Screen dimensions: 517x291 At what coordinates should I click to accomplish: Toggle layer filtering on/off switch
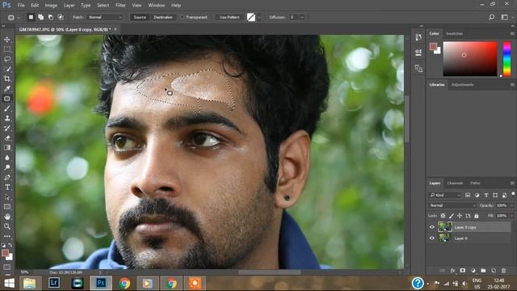[513, 194]
